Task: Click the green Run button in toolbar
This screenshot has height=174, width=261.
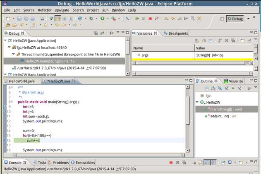Action: (x=102, y=19)
